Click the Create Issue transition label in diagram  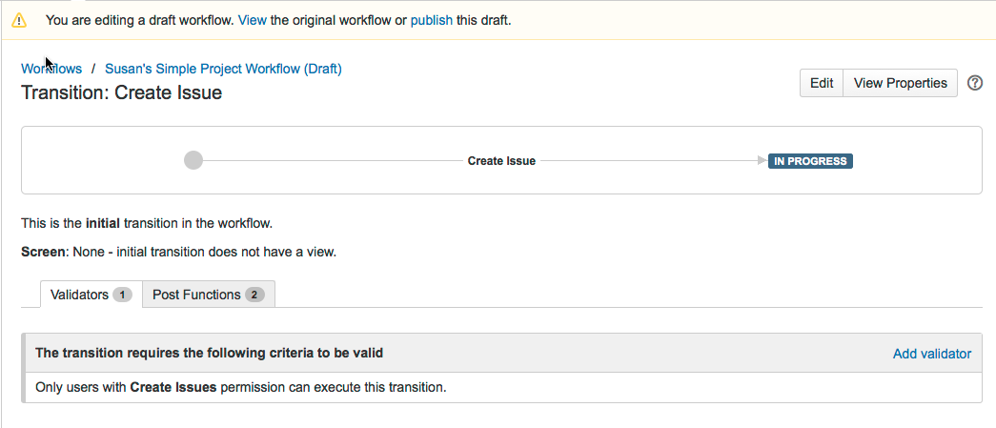click(501, 161)
